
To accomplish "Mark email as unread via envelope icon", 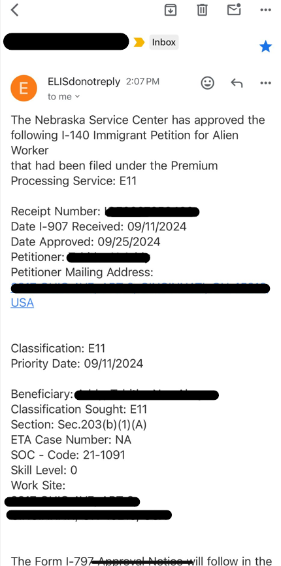I will click(x=234, y=9).
